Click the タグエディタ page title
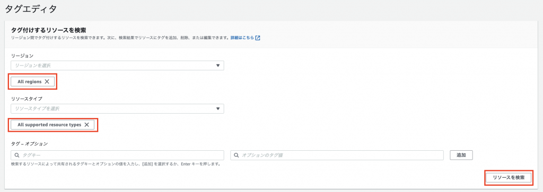 [x=31, y=9]
